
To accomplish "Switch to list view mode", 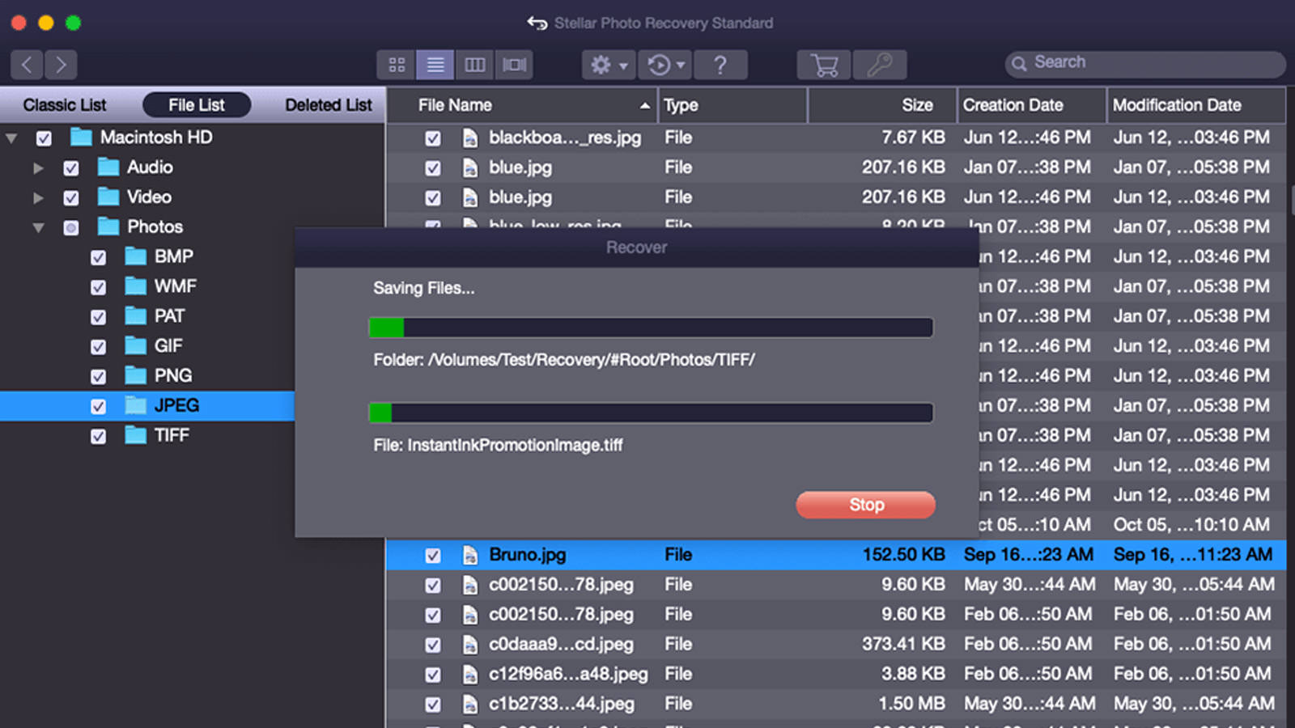I will (435, 65).
